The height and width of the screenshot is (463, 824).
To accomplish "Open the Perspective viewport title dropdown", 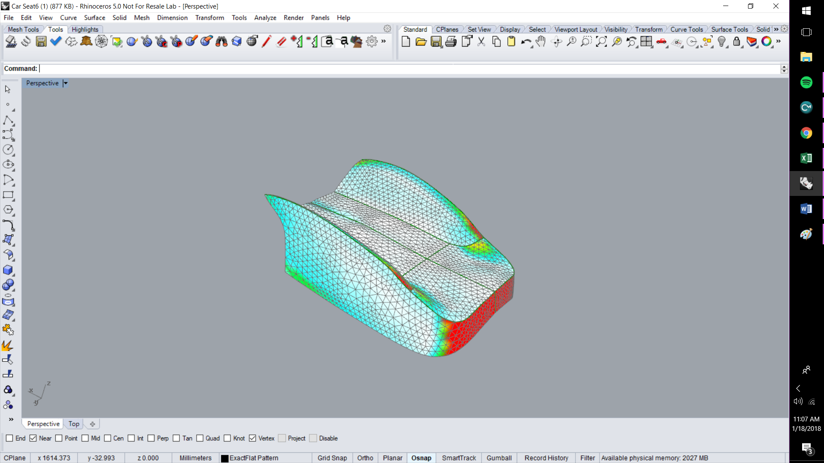I will tap(65, 83).
